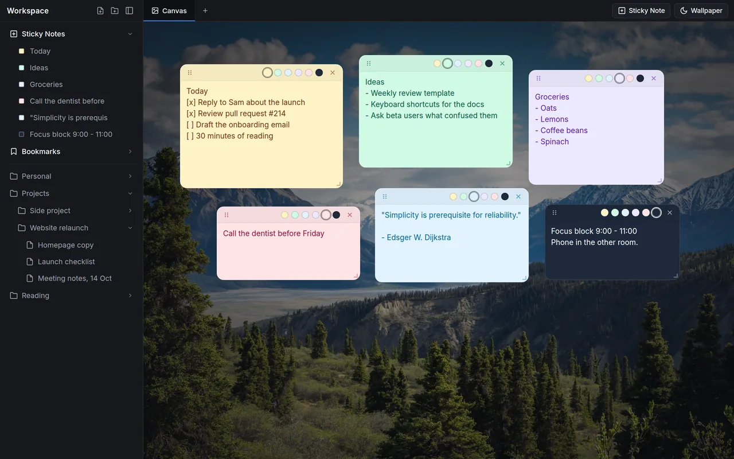The image size is (734, 459).
Task: Click the drag handle on the Dijkstra quote note
Action: pyautogui.click(x=385, y=197)
